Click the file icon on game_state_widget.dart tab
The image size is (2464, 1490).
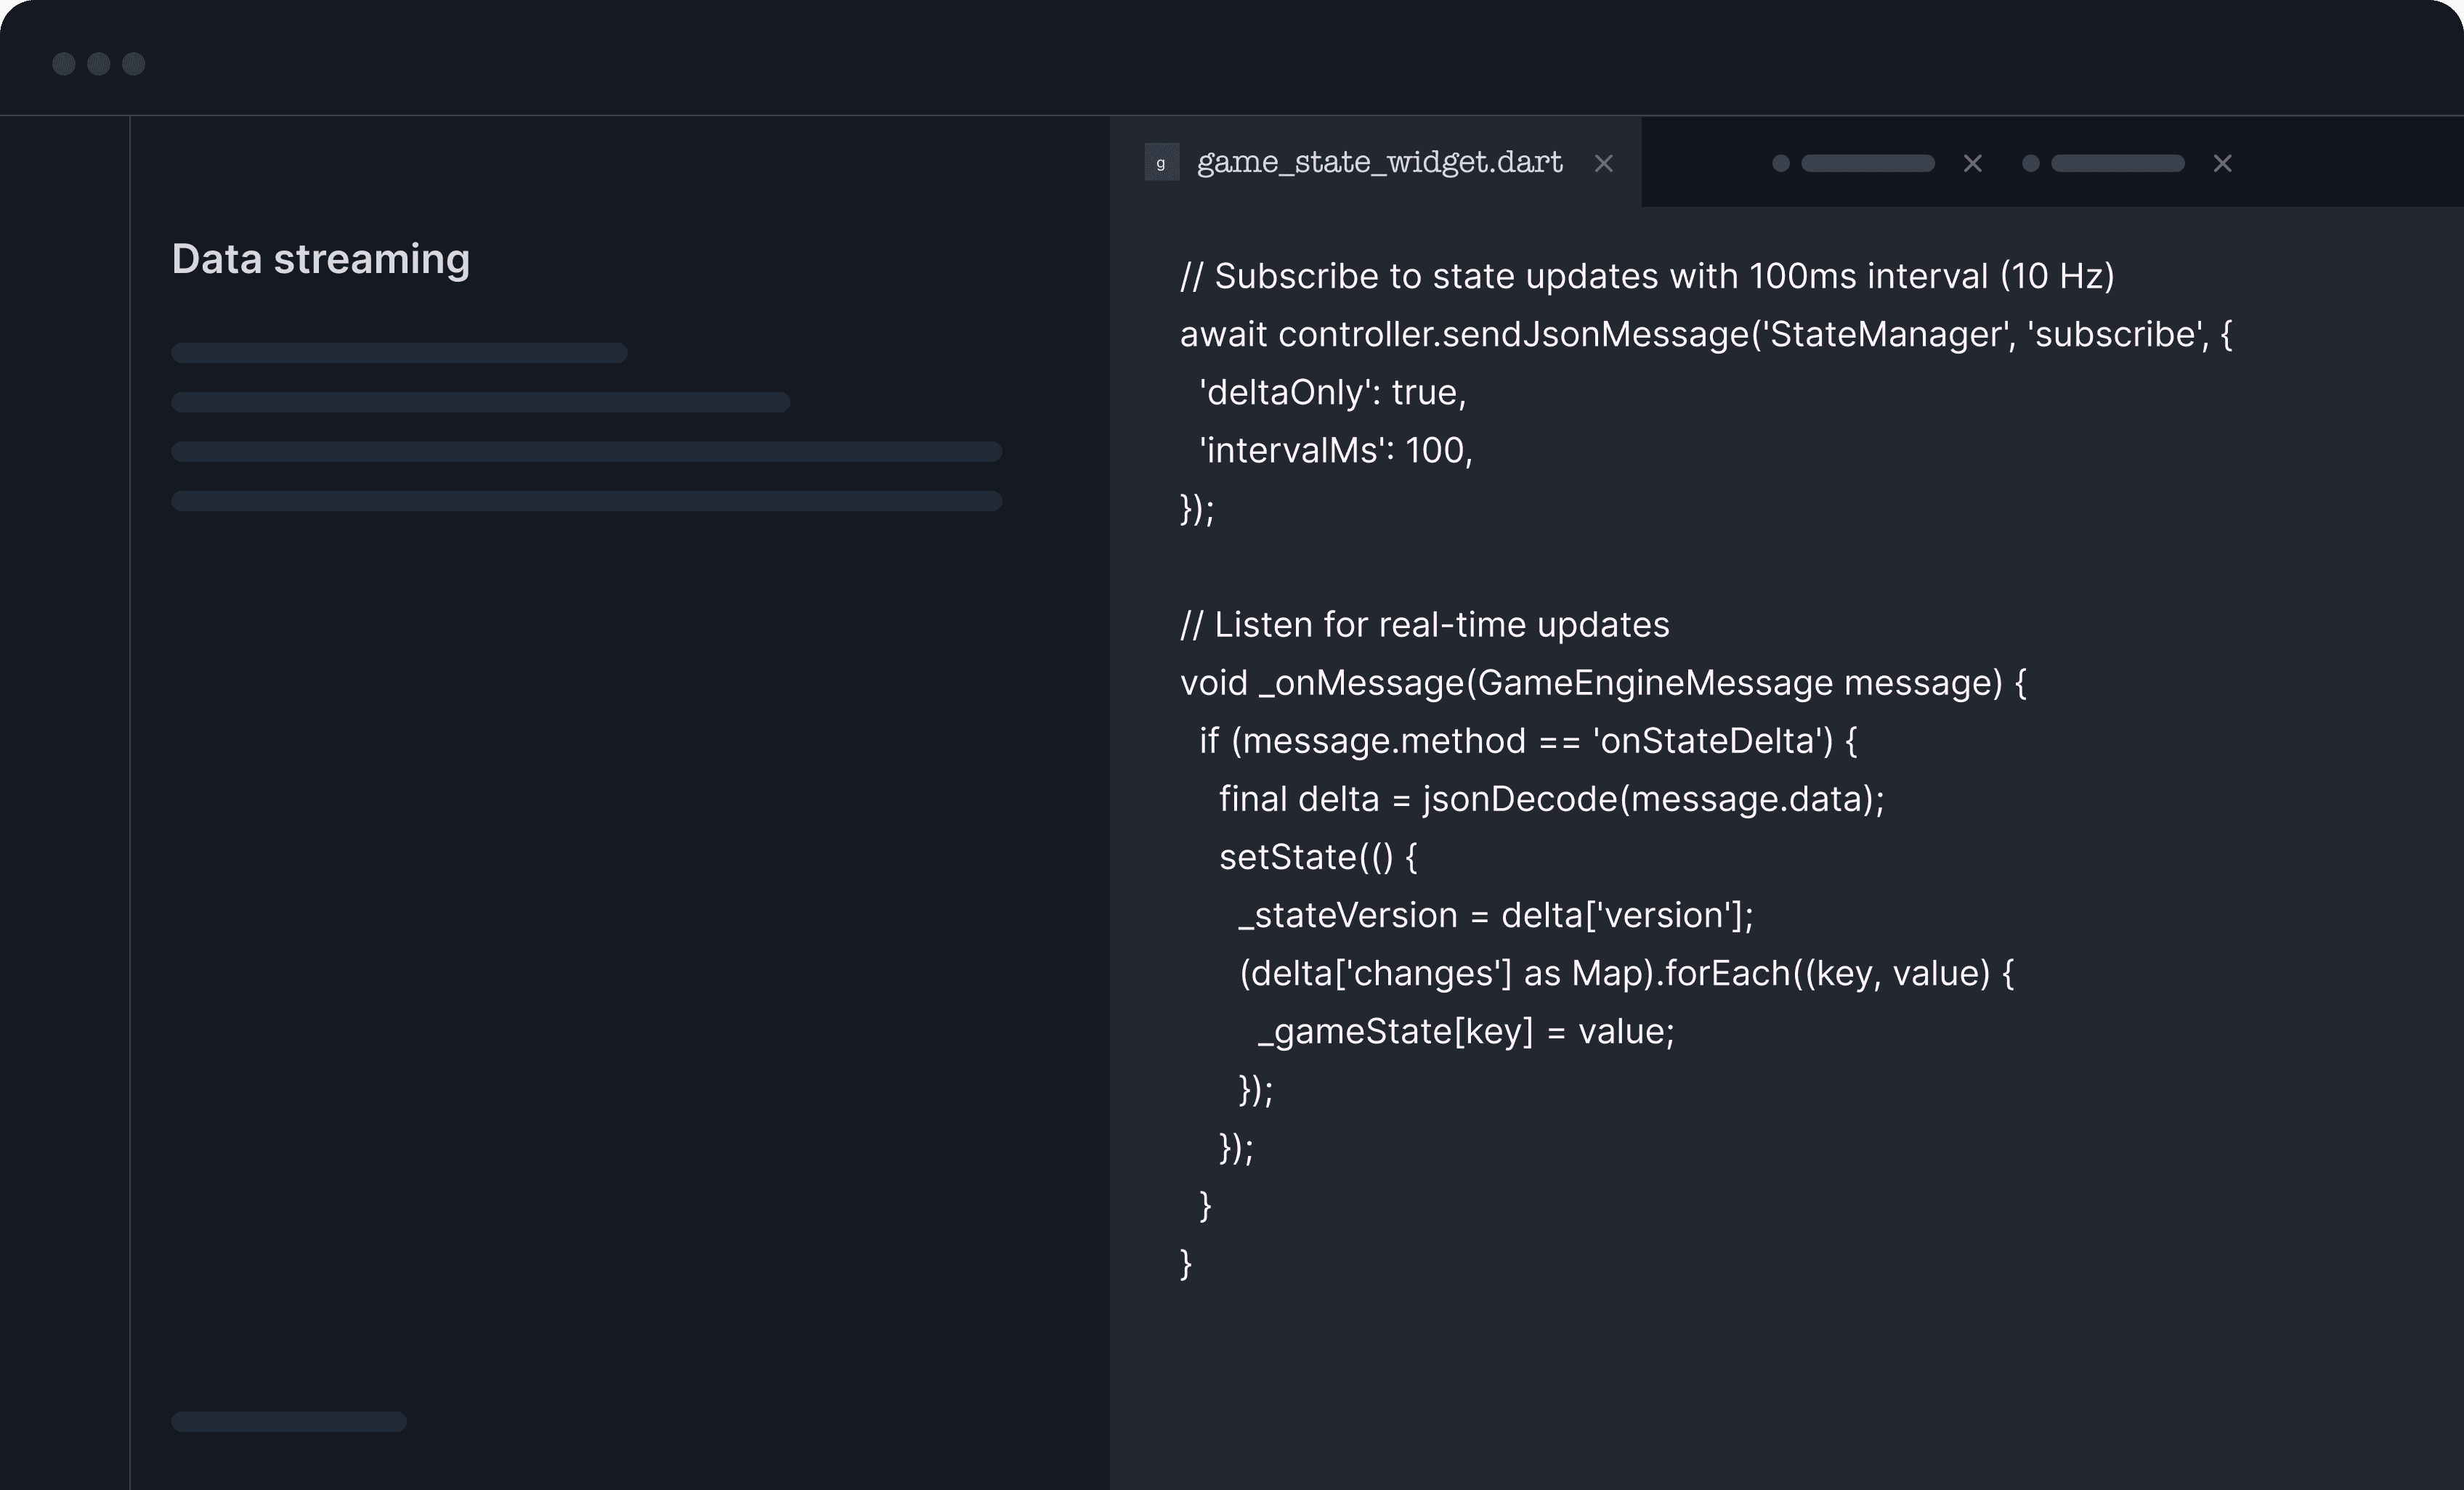[1161, 163]
